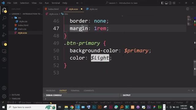Toggle primary side bar layout icon

[x=163, y=3]
